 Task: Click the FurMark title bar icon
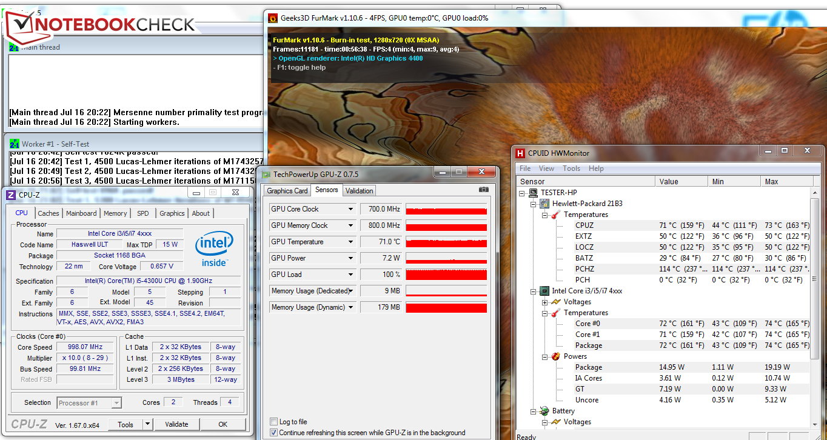(273, 18)
